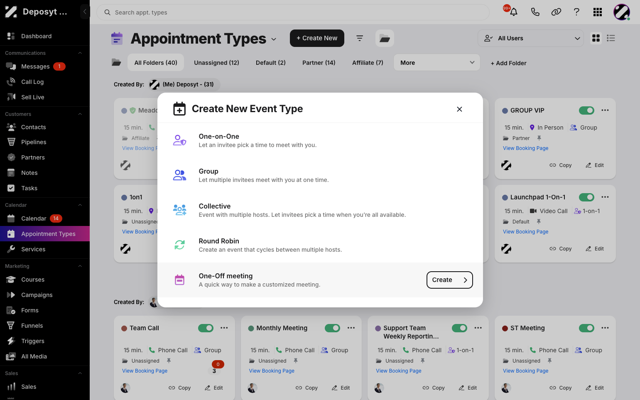Toggle off the GROUP VIP appointment type
This screenshot has width=640, height=400.
tap(586, 110)
